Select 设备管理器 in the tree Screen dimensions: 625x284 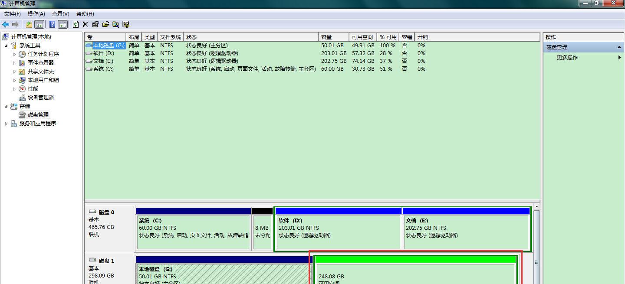(x=41, y=98)
